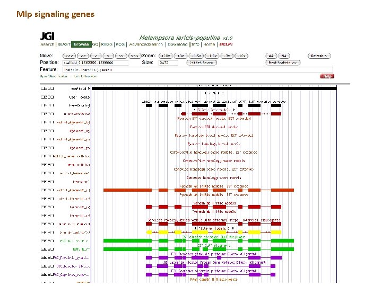This screenshot has width=382, height=286.
Task: Click the Filtered Models track title
Action: 214,229
